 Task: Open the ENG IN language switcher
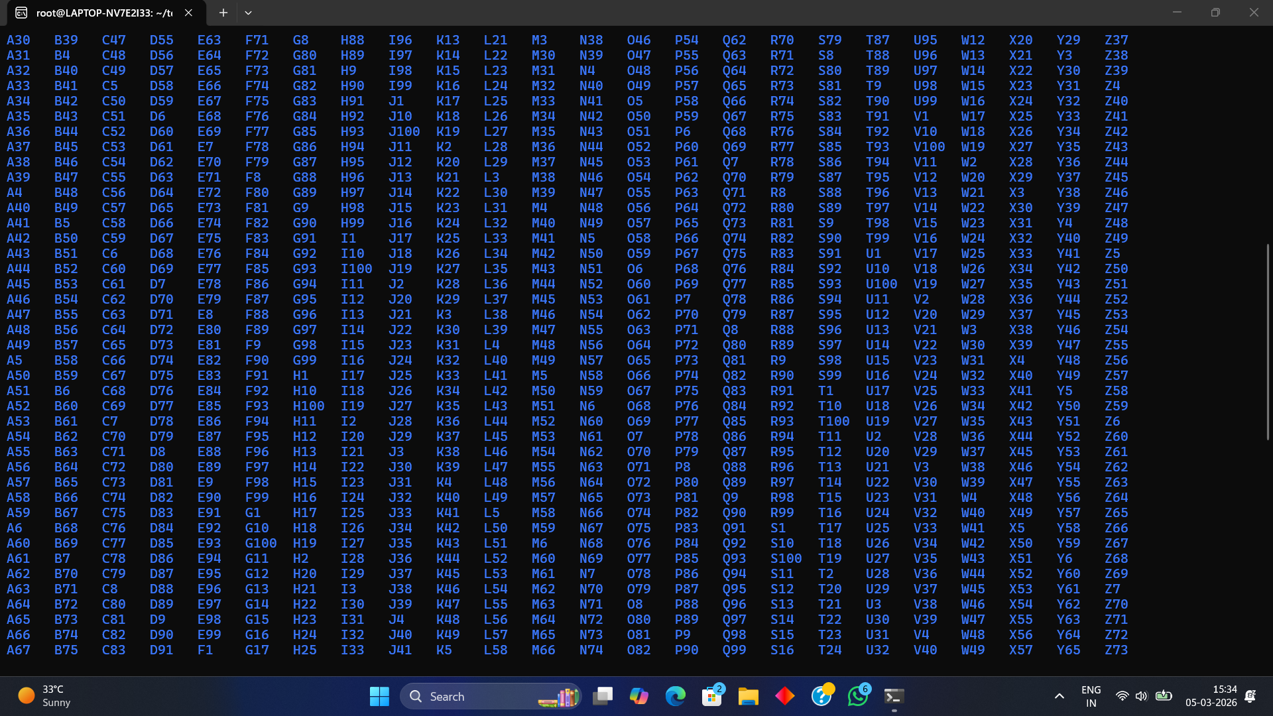tap(1091, 696)
